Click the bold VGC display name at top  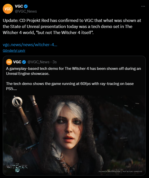[19, 6]
